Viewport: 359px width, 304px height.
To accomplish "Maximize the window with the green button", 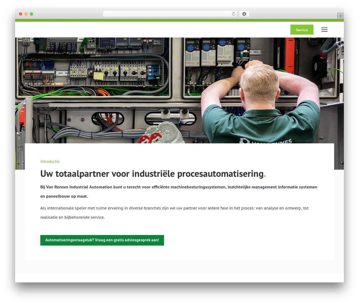I will tap(31, 14).
